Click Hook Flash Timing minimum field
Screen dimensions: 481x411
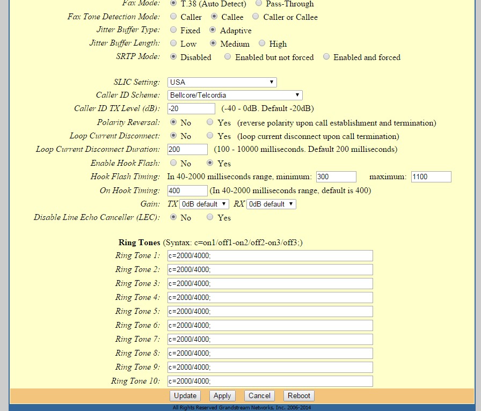coord(336,177)
